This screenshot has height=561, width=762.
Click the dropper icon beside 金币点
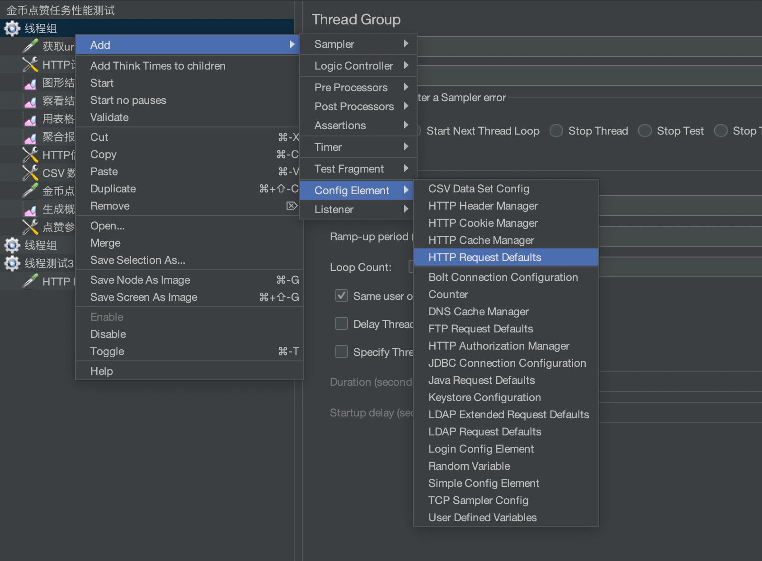(30, 191)
